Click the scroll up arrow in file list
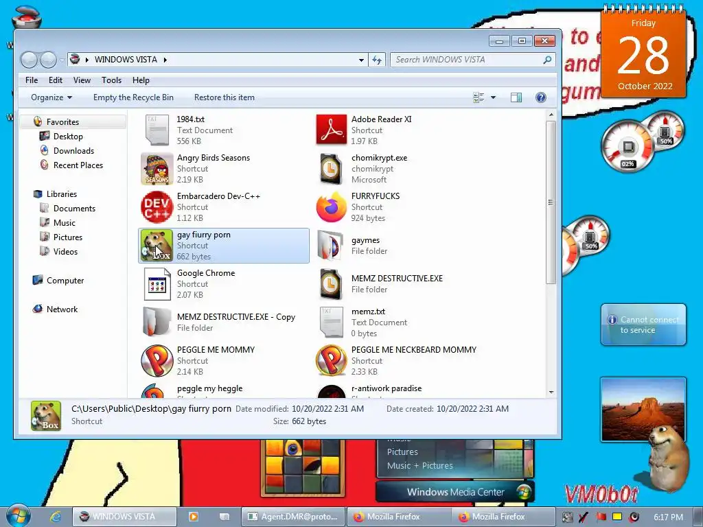703x527 pixels. point(551,115)
